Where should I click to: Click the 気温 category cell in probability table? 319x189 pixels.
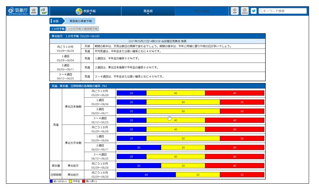56,125
